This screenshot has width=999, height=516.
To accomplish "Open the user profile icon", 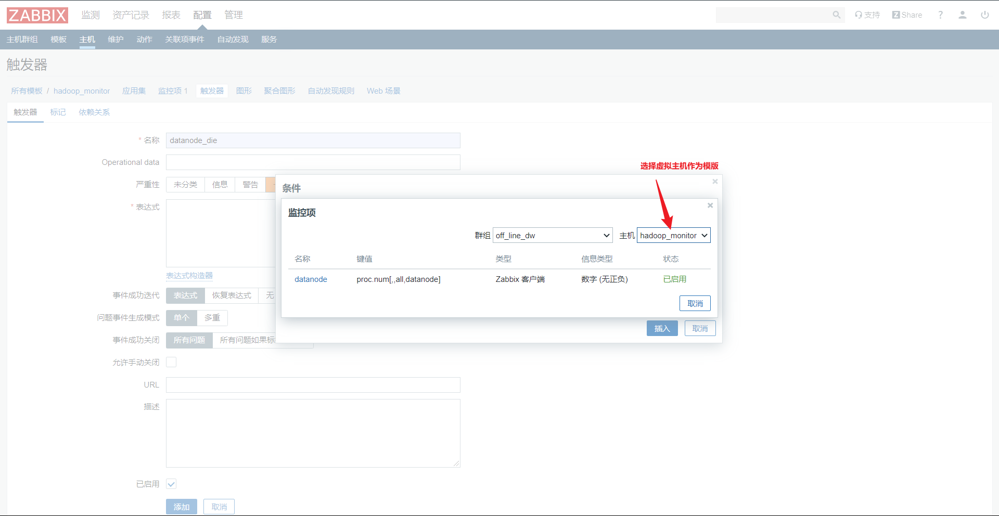I will click(963, 15).
